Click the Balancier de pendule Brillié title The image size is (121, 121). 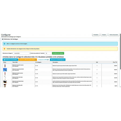click(x=18, y=69)
